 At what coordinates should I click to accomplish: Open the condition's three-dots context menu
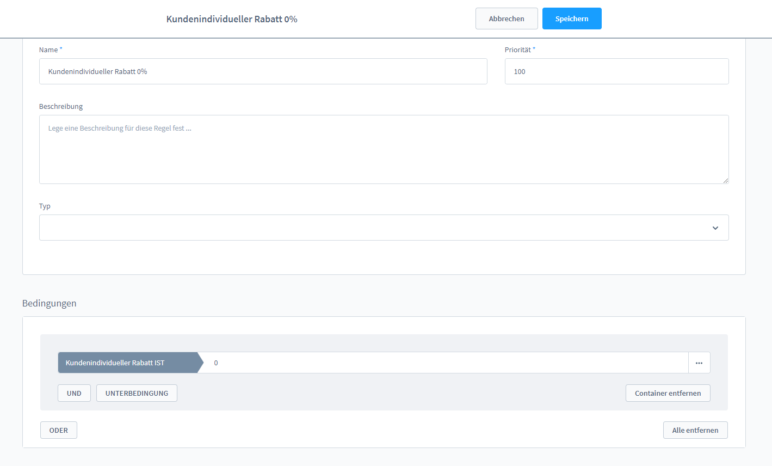(699, 363)
